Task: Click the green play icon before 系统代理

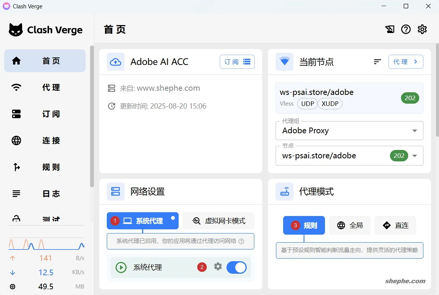Action: pyautogui.click(x=121, y=267)
